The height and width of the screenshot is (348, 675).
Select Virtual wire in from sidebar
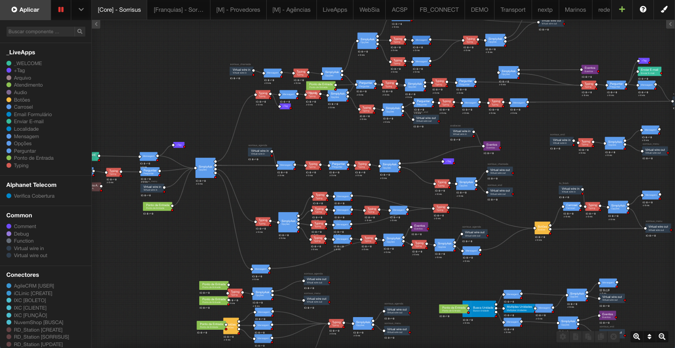25,248
